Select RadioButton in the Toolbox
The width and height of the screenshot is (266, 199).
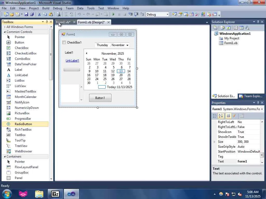click(25, 124)
